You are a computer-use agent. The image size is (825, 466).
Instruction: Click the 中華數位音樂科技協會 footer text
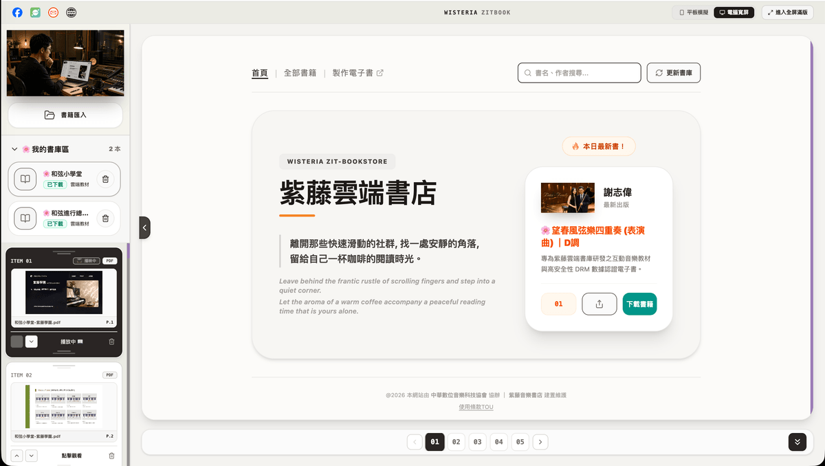coord(459,395)
